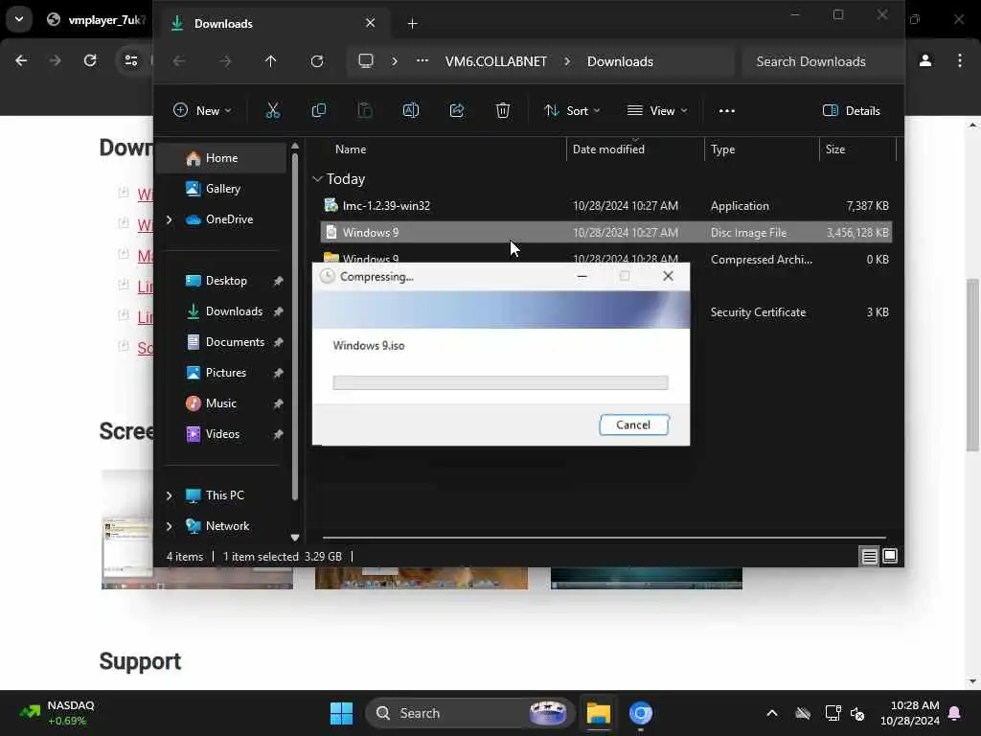
Task: Sort by the Date modified column header
Action: 608,149
